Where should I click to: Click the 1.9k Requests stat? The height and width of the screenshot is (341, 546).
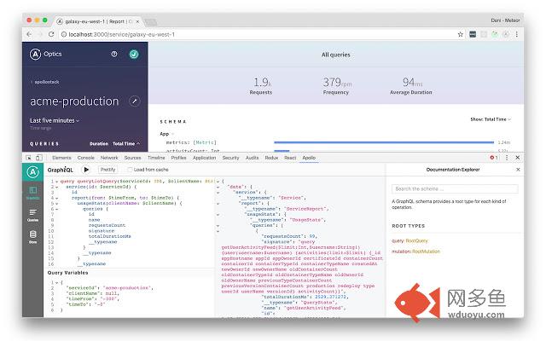pos(261,86)
